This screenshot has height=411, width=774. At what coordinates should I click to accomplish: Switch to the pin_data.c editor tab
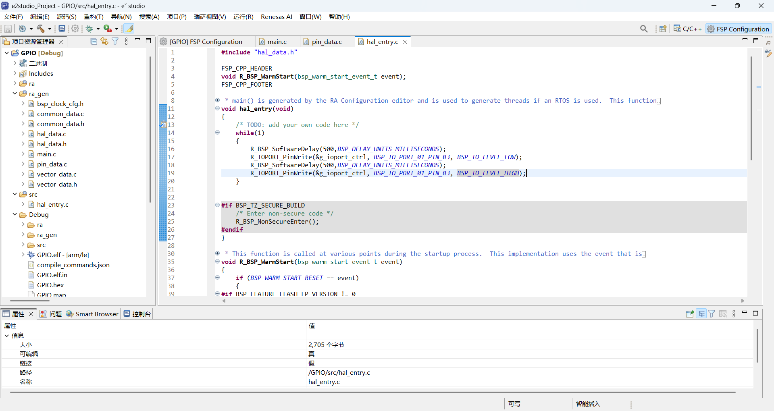click(327, 42)
